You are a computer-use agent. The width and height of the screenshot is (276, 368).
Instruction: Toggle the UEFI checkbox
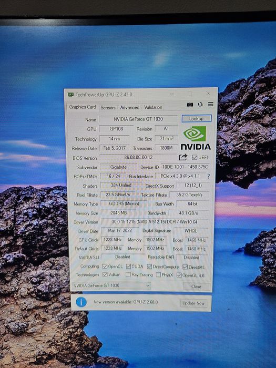tap(195, 157)
